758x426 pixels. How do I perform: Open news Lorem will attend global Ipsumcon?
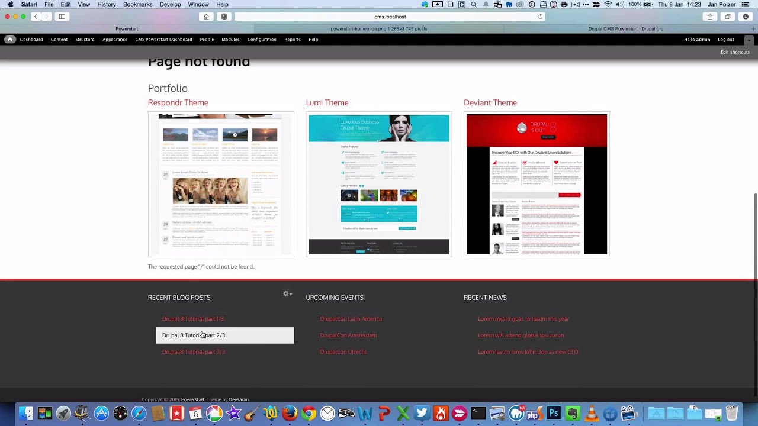point(521,335)
